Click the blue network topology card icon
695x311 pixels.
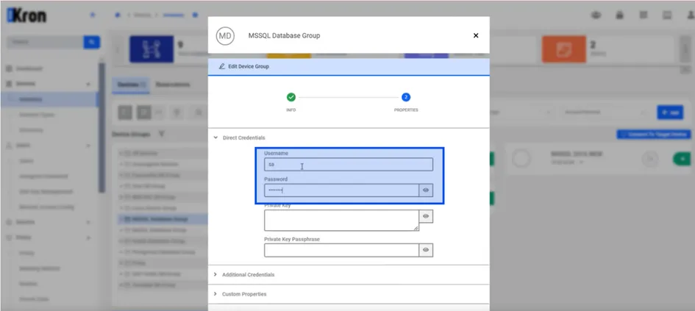point(152,49)
